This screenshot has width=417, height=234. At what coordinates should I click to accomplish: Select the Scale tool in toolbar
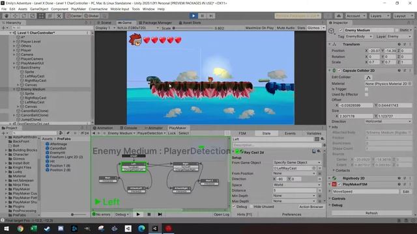(33, 16)
